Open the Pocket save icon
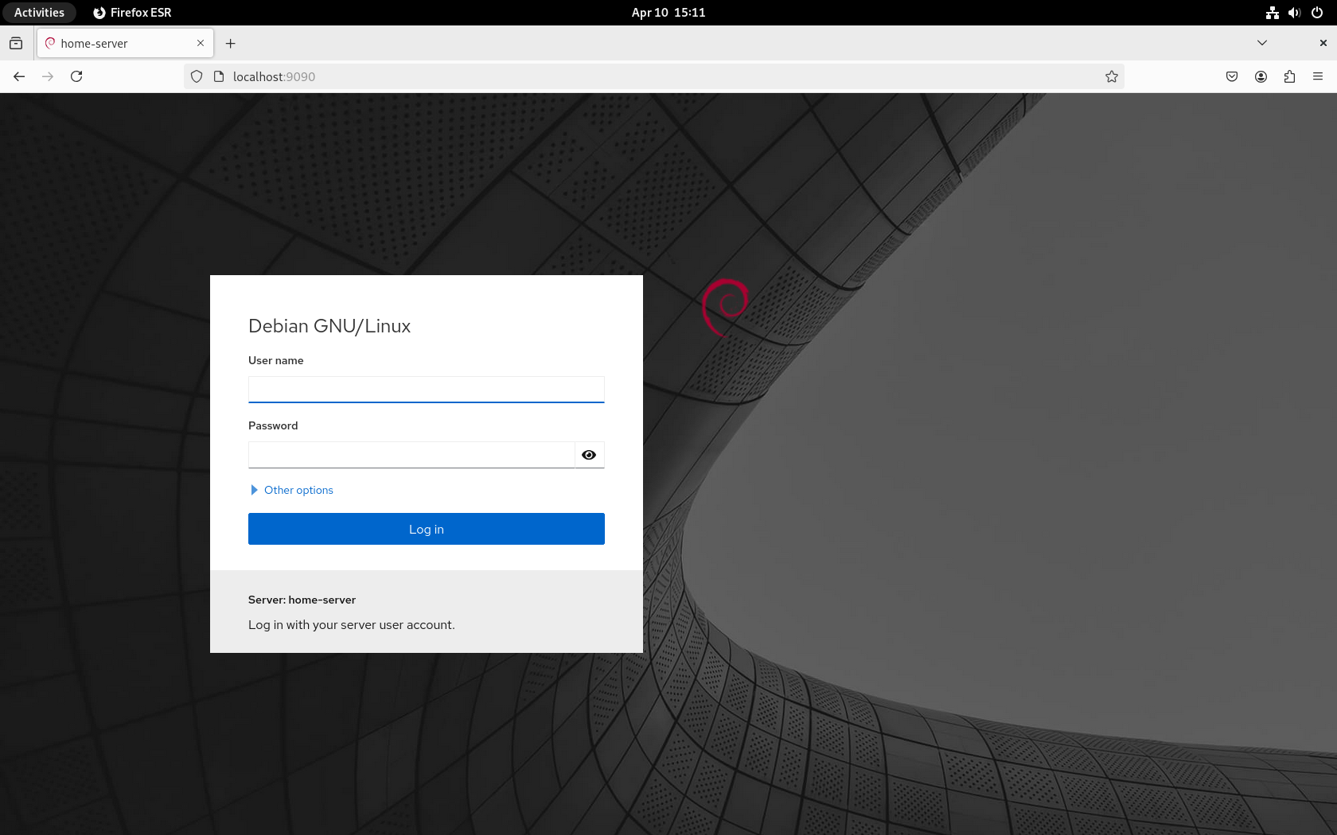 1232,76
